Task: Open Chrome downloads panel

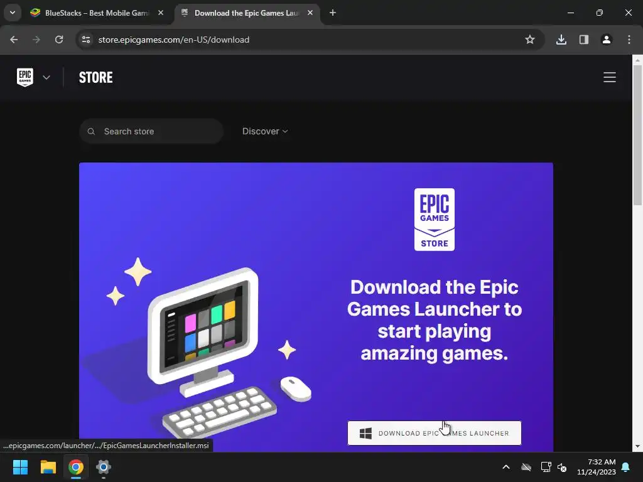Action: (x=561, y=40)
